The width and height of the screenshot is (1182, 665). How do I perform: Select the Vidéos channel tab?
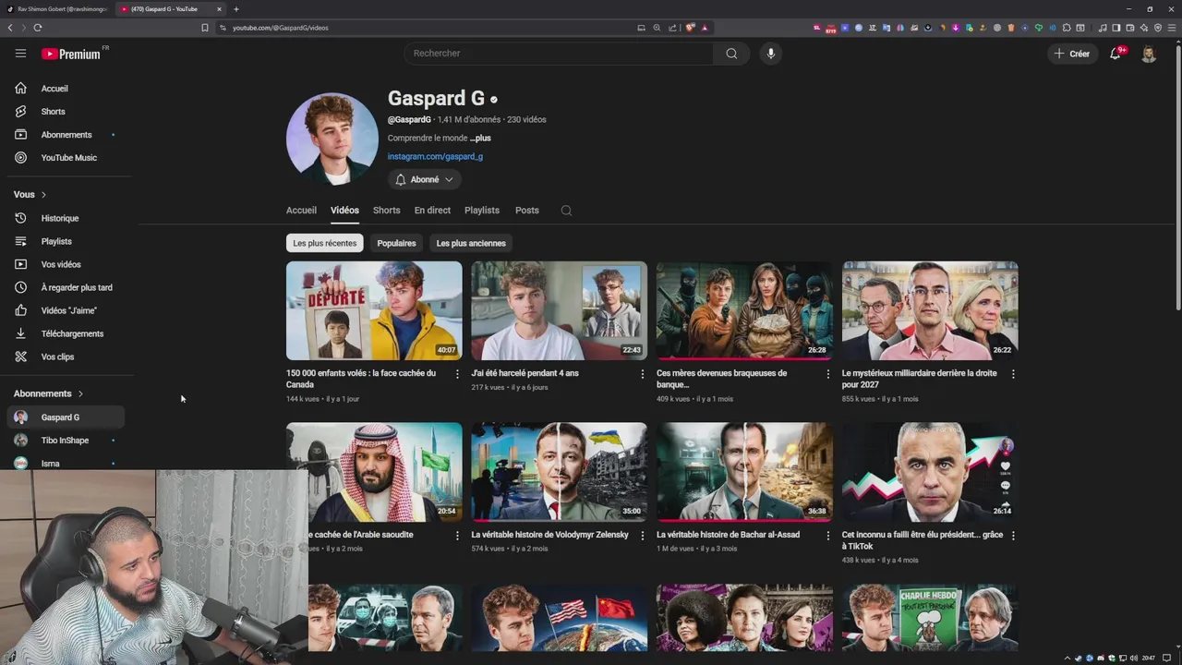[344, 211]
